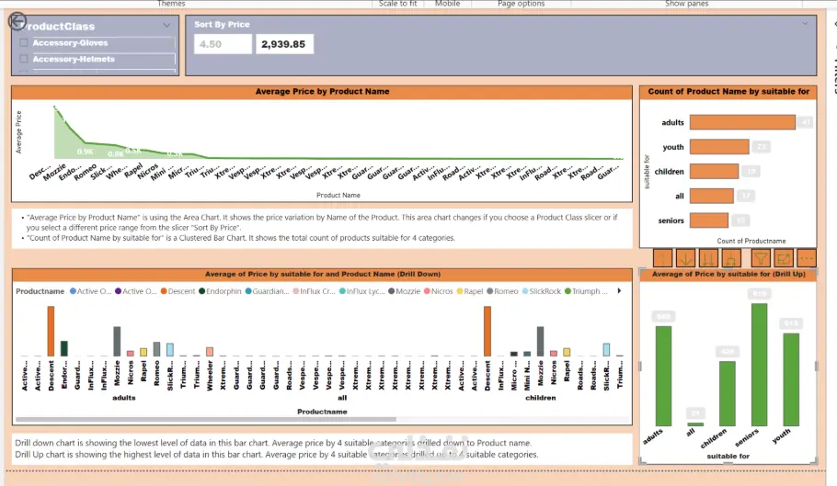Show more legend items arrow
The height and width of the screenshot is (486, 837).
pos(619,291)
